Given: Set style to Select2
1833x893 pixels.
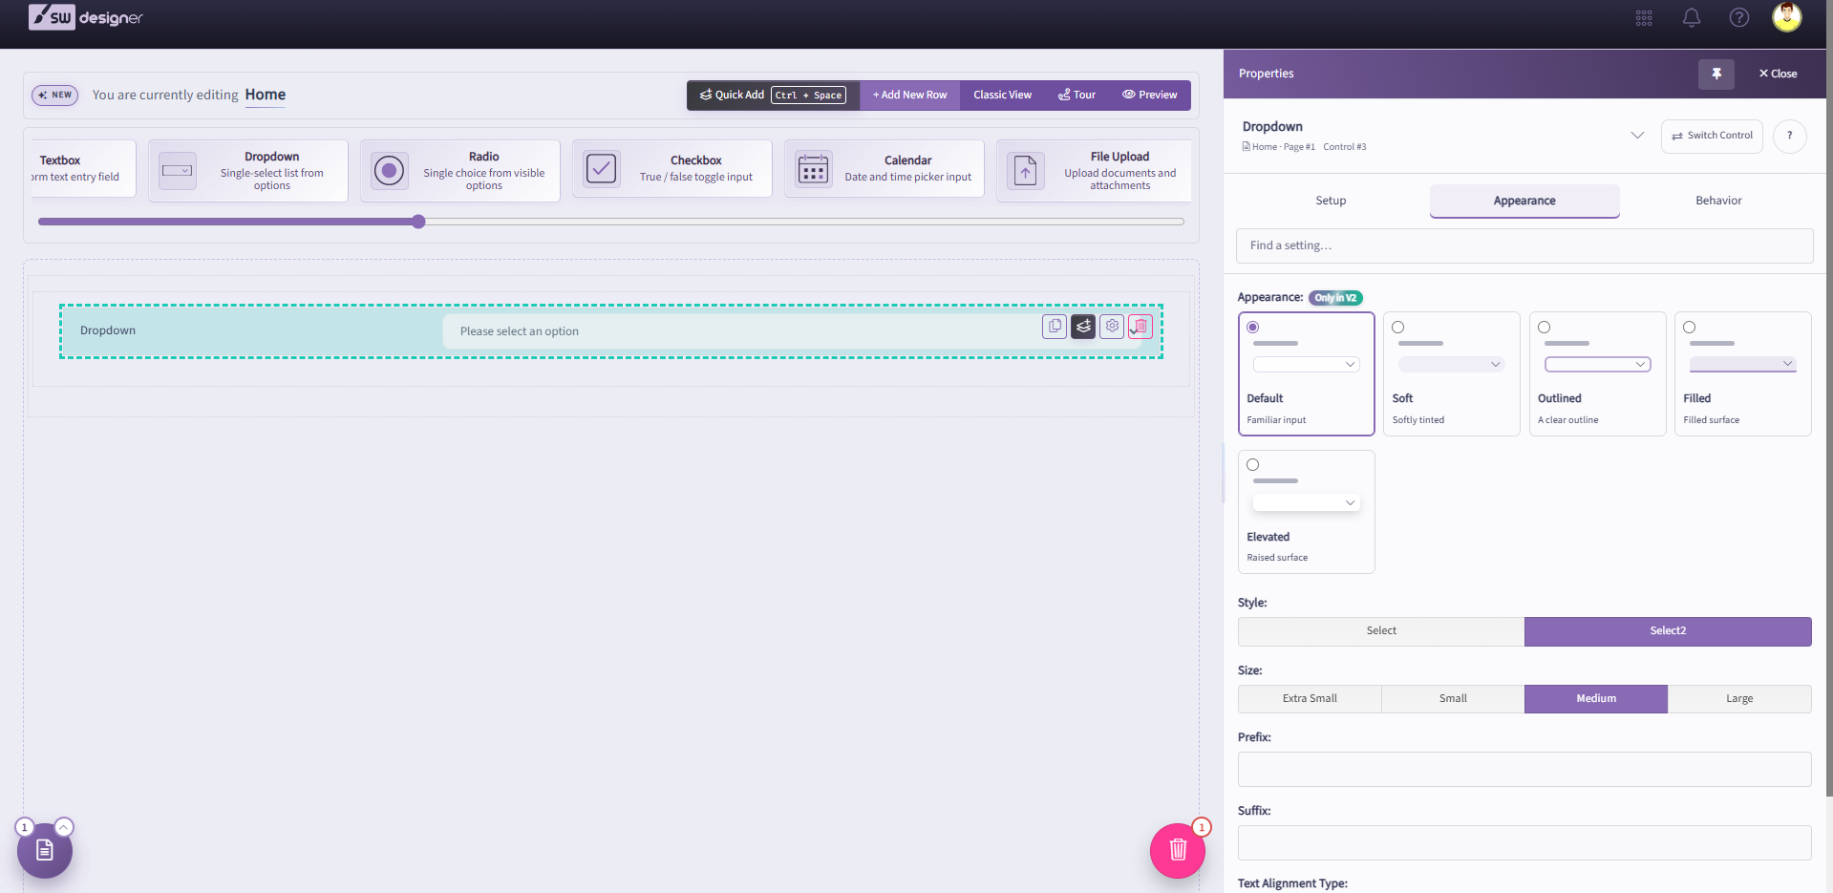Looking at the screenshot, I should click(x=1668, y=631).
